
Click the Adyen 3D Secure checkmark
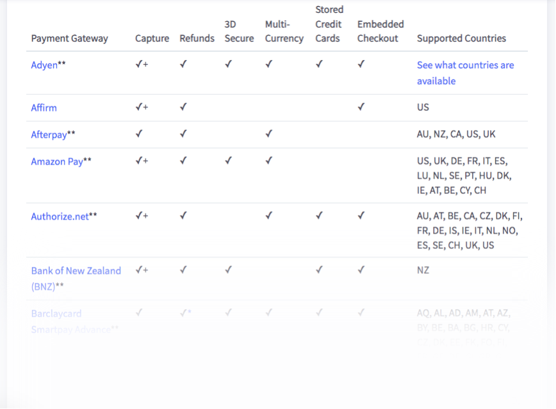pos(228,64)
